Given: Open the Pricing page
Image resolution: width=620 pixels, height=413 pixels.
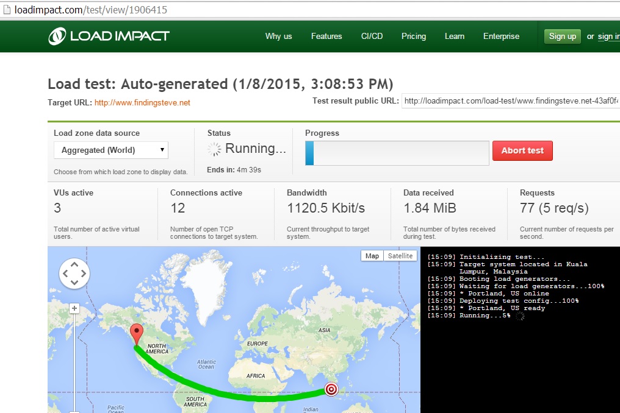Looking at the screenshot, I should click(414, 37).
